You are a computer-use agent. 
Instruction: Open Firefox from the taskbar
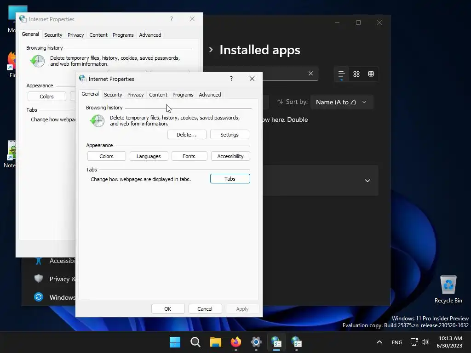[x=236, y=342]
